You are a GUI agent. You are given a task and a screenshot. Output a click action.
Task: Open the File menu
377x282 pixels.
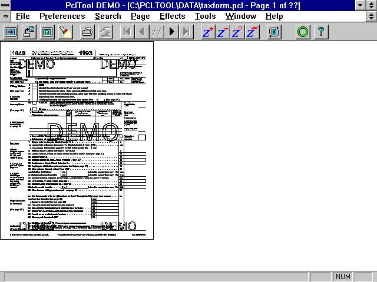(x=23, y=16)
